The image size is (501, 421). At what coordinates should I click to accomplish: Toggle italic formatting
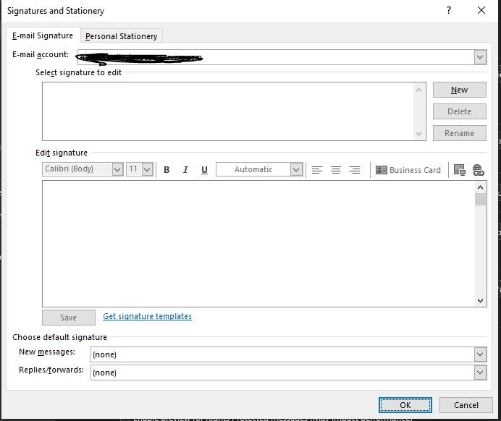point(185,169)
